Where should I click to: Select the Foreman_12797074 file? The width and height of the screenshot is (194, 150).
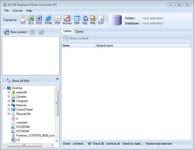pyautogui.click(x=33, y=135)
